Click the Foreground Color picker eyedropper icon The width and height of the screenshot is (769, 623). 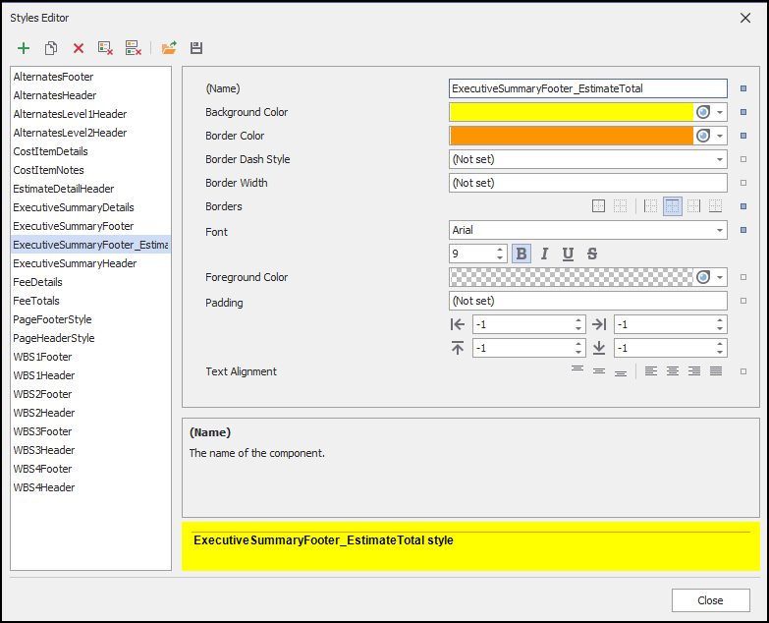point(703,277)
